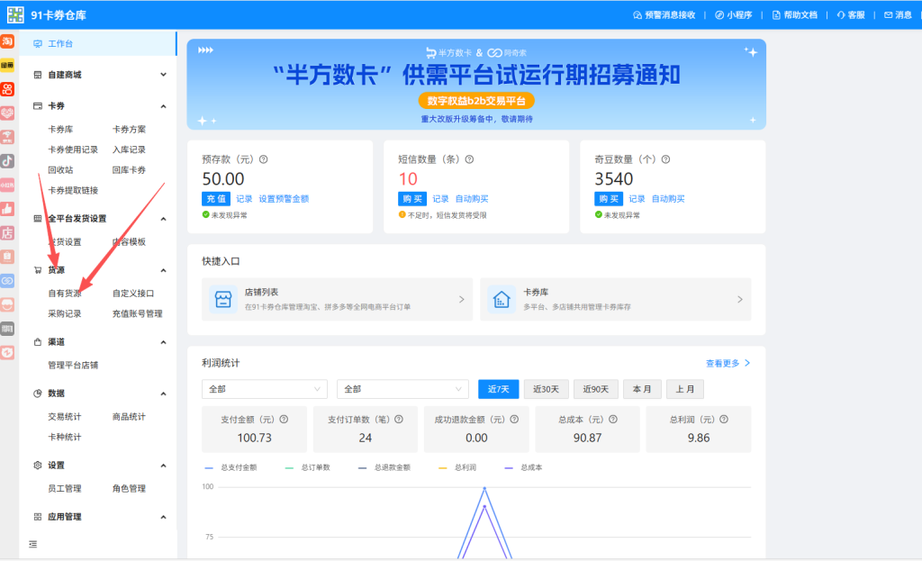Click the 卡券库 house icon in quick entry
922x561 pixels.
pos(502,299)
